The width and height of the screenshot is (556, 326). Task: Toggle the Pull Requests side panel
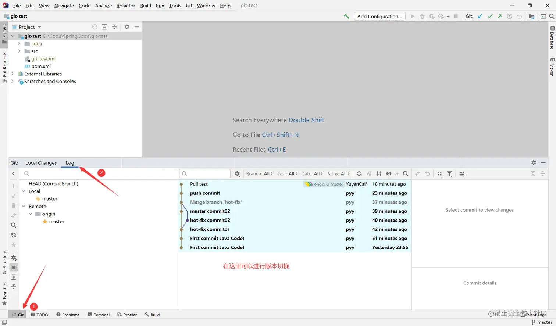point(4,68)
